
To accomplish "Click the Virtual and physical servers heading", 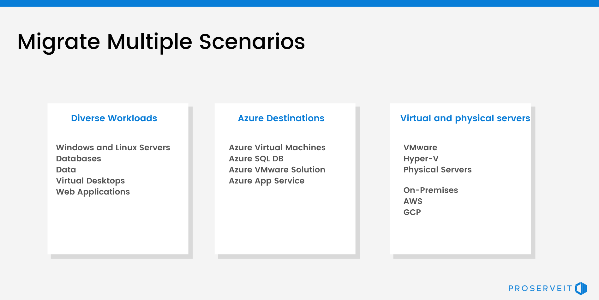I will tap(465, 118).
